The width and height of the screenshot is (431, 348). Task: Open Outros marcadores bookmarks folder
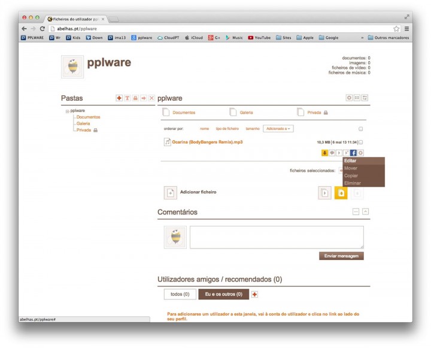tap(388, 38)
